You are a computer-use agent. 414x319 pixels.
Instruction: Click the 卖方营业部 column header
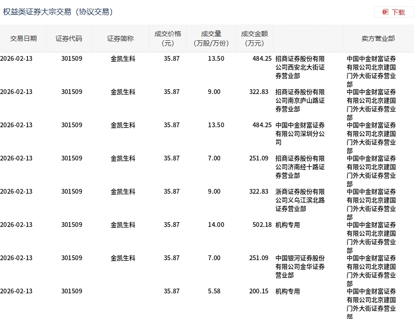pyautogui.click(x=378, y=38)
